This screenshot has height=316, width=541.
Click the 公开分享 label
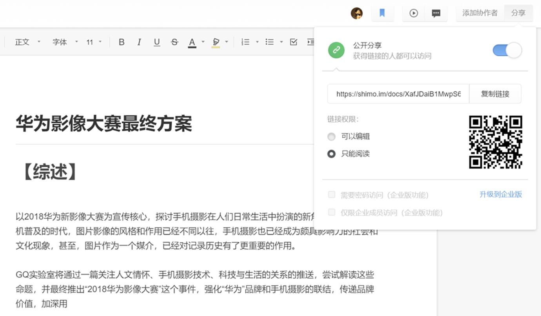click(x=367, y=45)
